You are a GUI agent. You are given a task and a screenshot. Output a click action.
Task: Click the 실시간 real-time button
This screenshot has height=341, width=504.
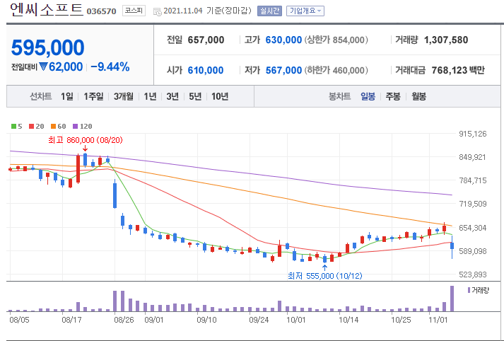coord(269,11)
